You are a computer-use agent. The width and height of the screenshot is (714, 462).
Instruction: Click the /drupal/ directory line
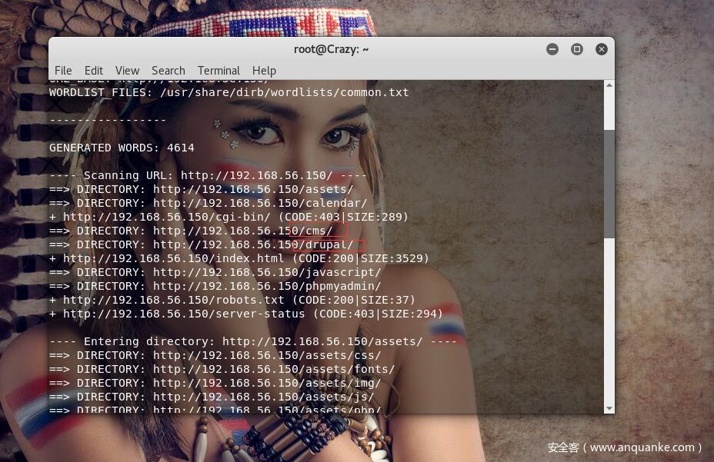(202, 245)
